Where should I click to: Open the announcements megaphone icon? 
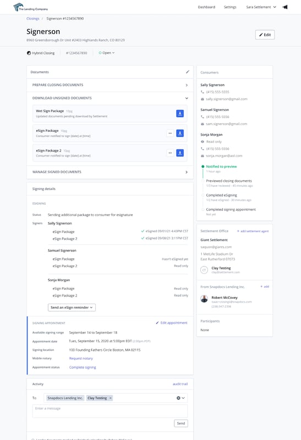(x=285, y=7)
